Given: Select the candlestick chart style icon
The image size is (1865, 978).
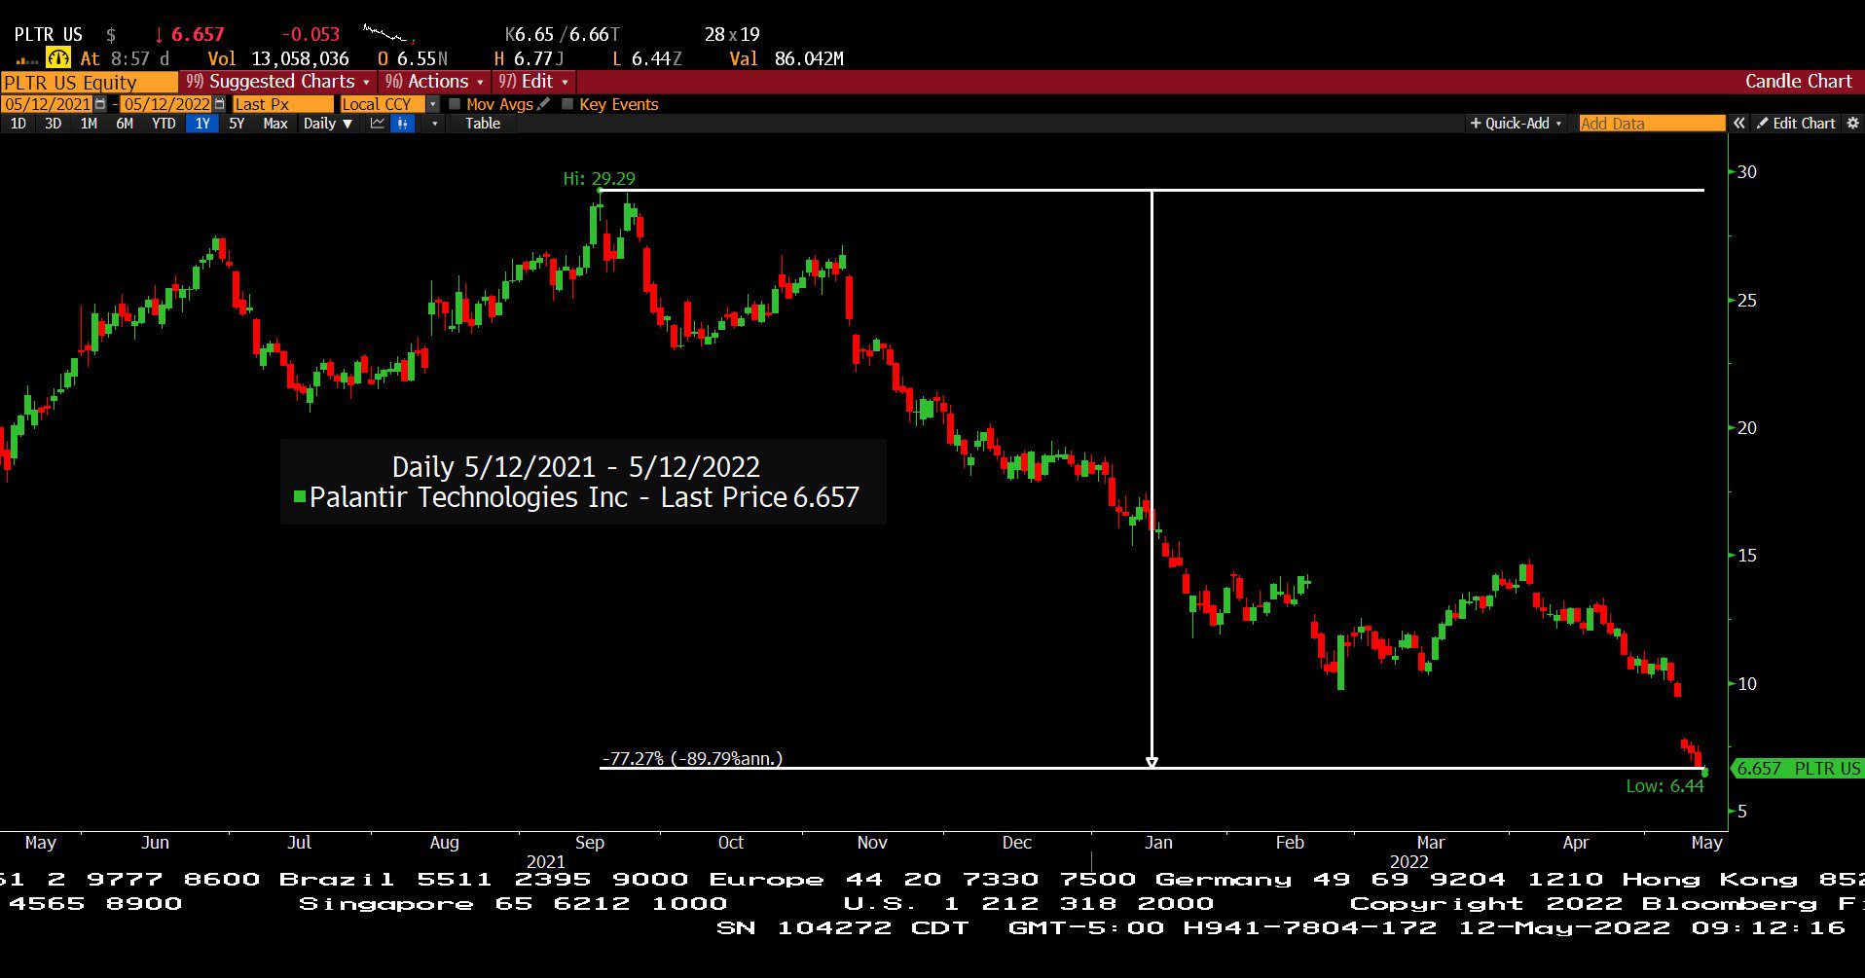Looking at the screenshot, I should tap(403, 124).
